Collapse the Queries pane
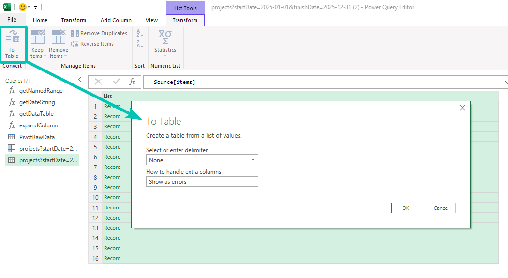The width and height of the screenshot is (508, 278). [80, 80]
